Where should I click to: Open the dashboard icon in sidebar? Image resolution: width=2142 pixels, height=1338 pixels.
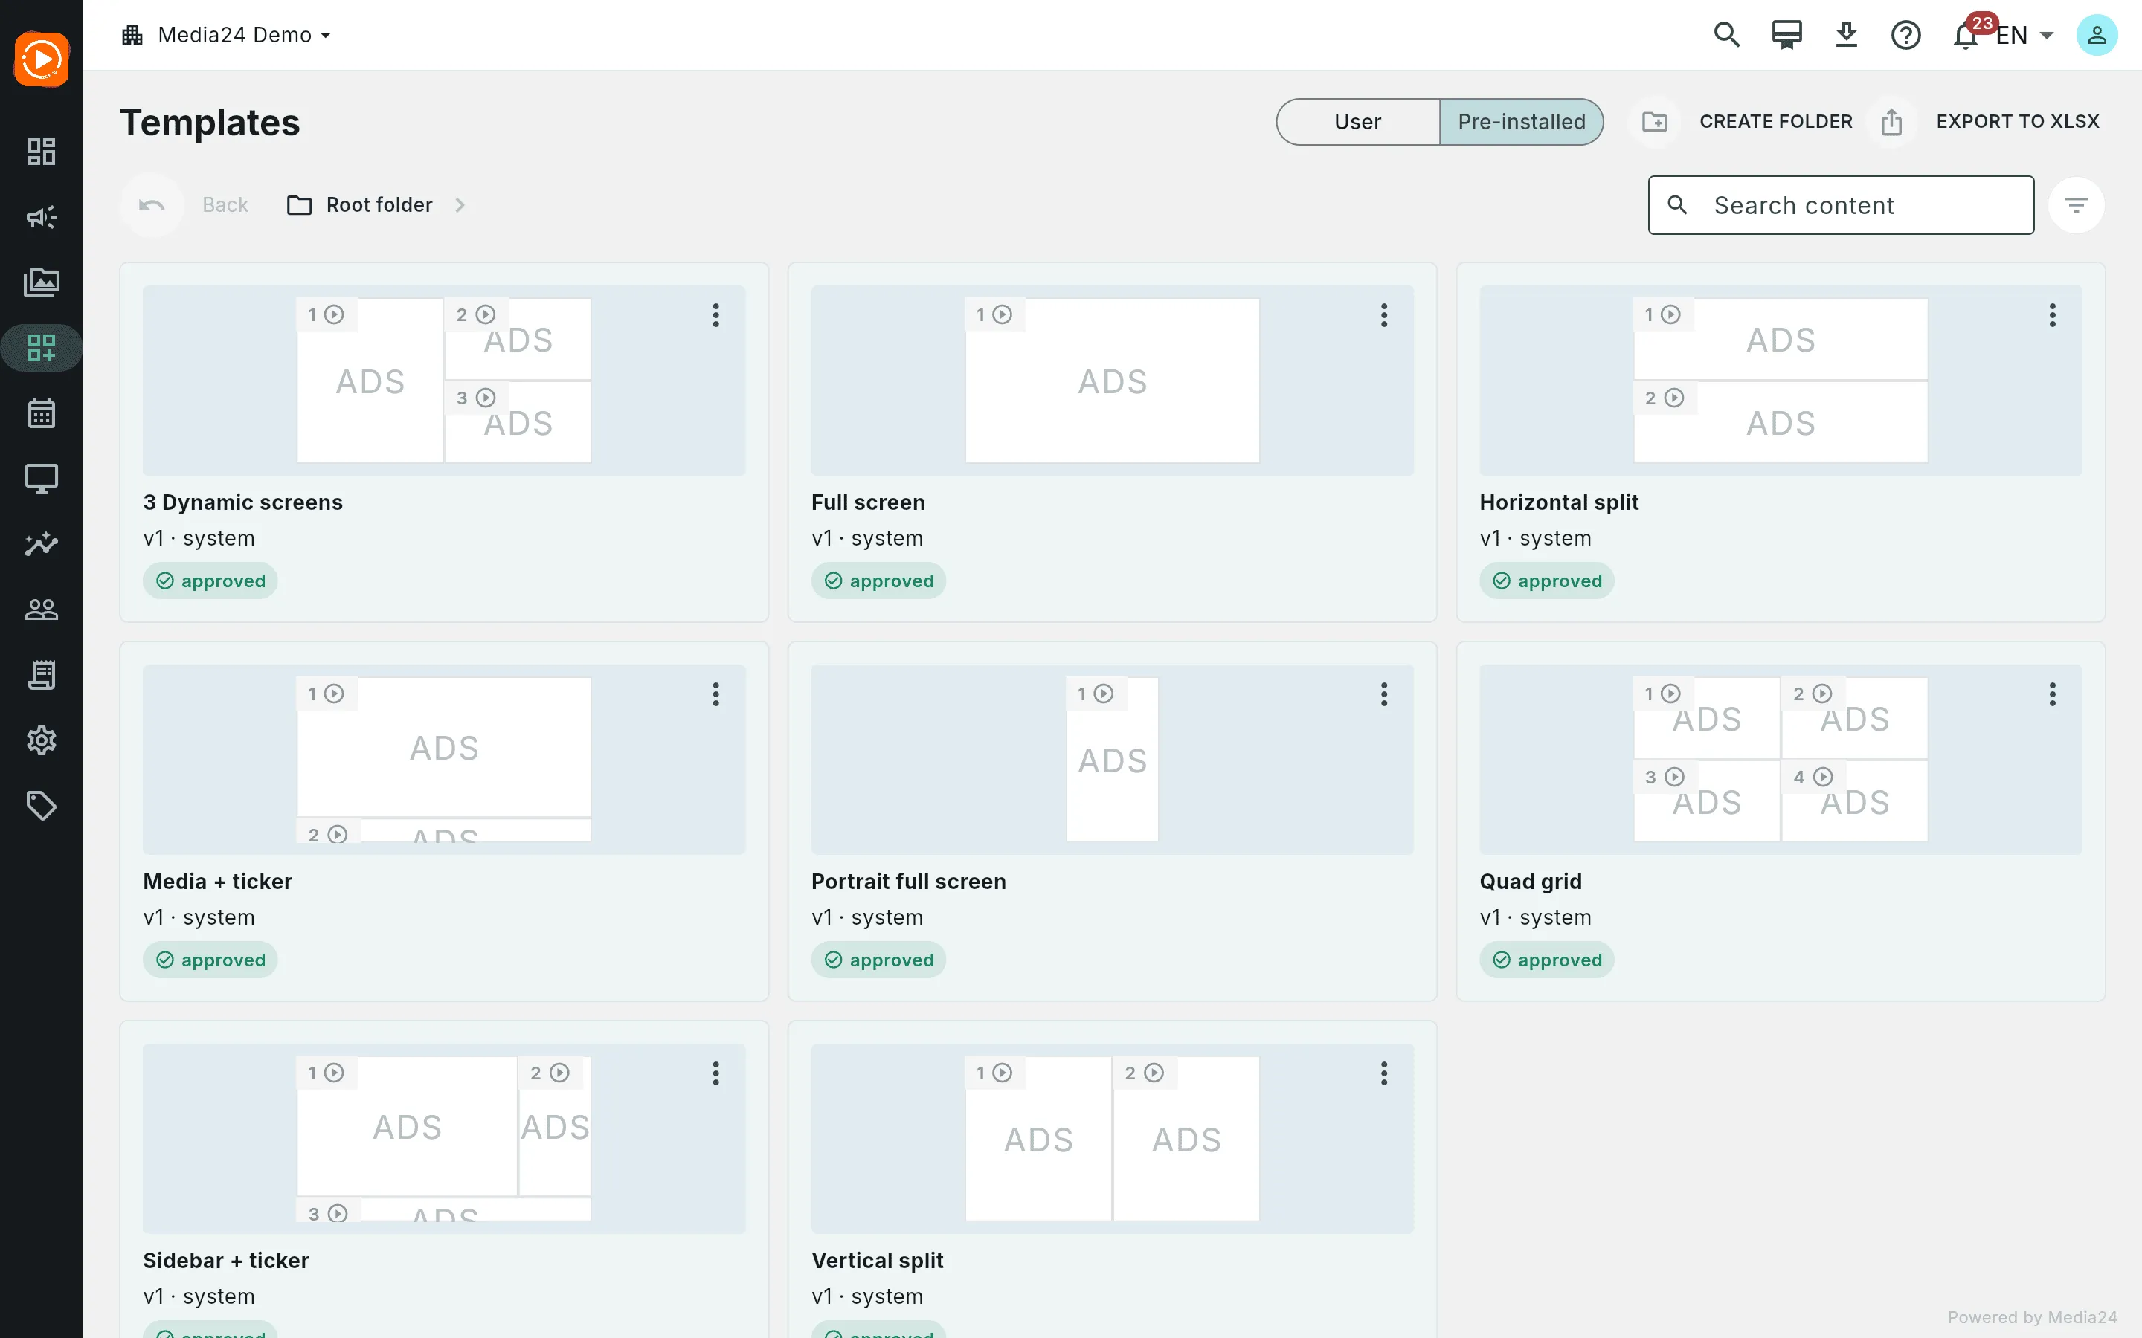tap(42, 152)
